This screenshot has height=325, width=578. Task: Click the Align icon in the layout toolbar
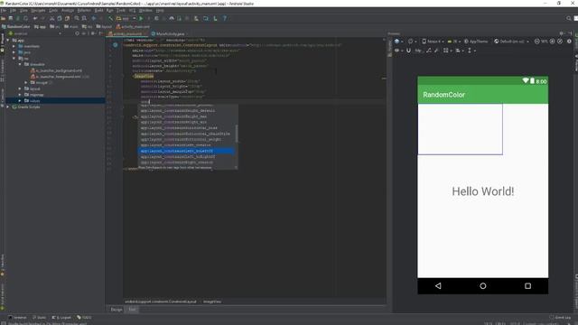[x=459, y=51]
